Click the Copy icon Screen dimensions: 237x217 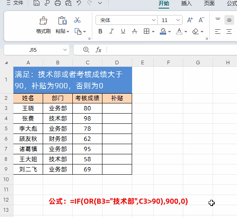pos(78,31)
